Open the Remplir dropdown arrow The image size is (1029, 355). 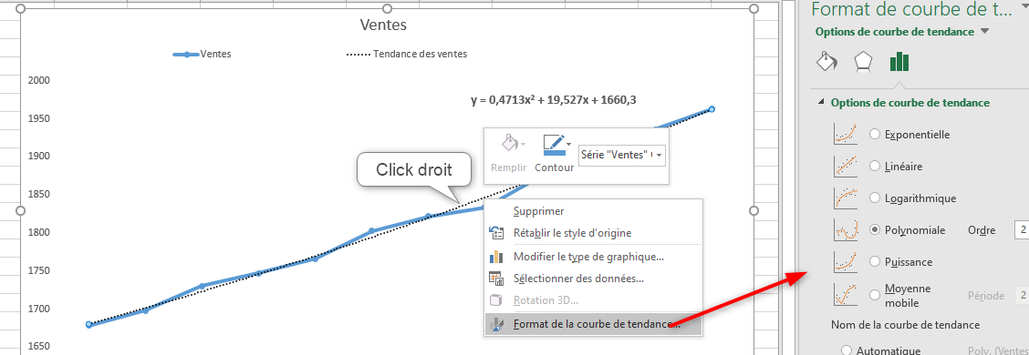pyautogui.click(x=523, y=144)
